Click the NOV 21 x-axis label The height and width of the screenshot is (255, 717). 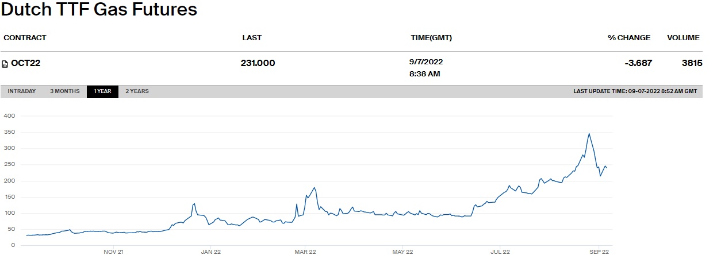[x=113, y=252]
